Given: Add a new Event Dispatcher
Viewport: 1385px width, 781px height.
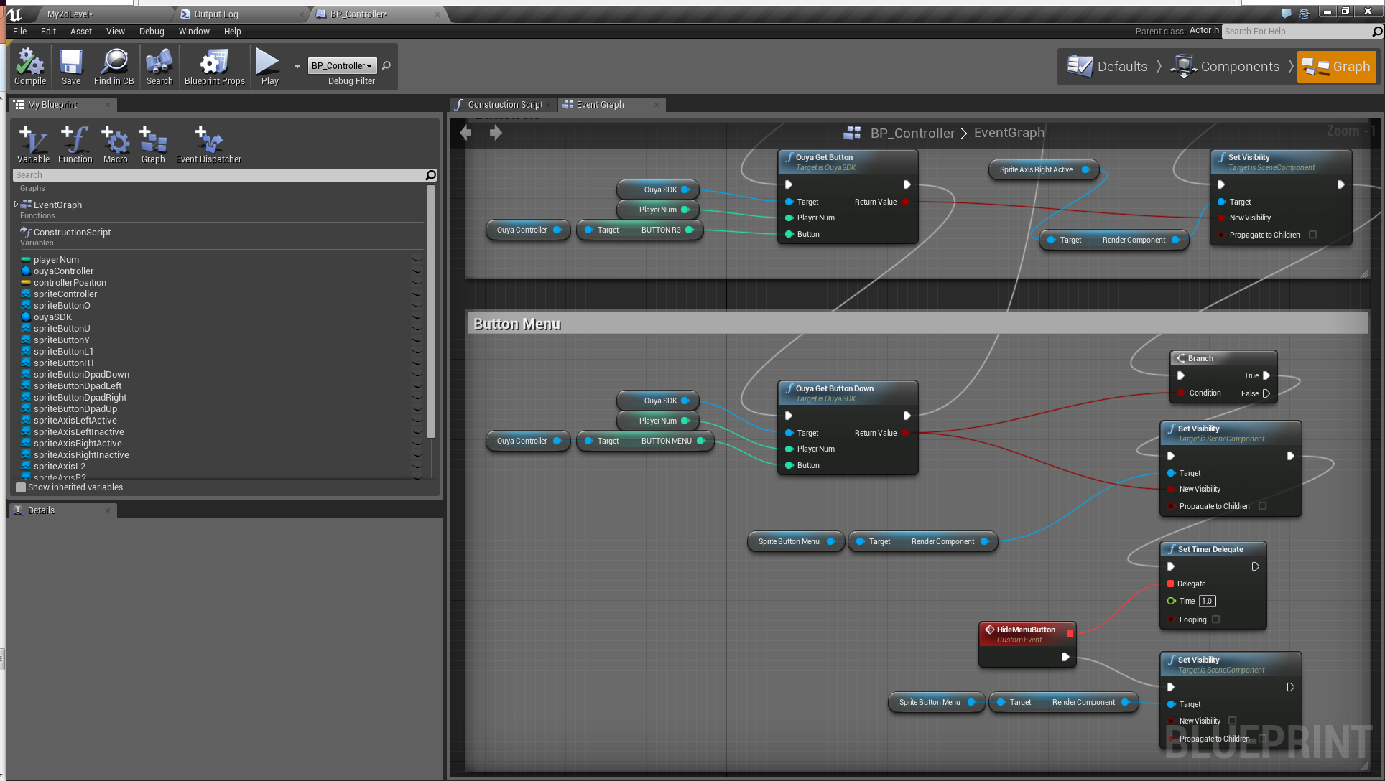Looking at the screenshot, I should tap(208, 144).
